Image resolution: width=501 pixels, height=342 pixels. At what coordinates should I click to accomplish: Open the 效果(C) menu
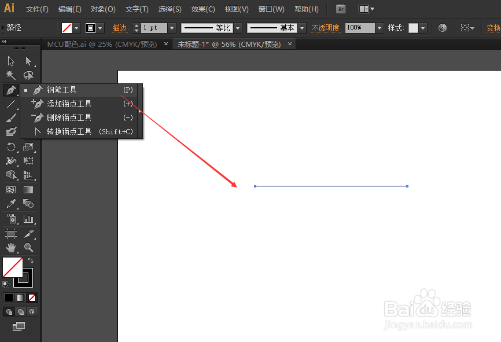click(203, 9)
